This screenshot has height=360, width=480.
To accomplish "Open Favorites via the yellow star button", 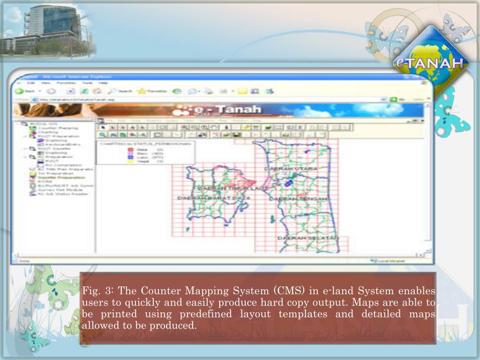I will pos(152,91).
